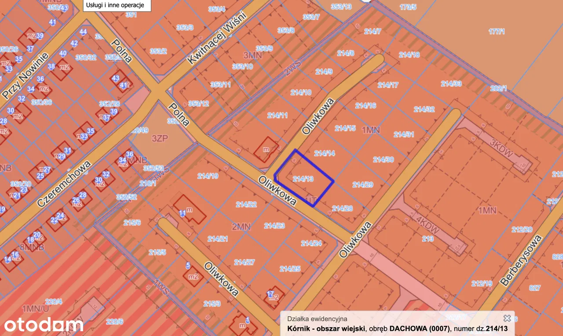The image size is (563, 336).
Task: Close the Działka ewidencyjna info panel
Action: pos(507,318)
